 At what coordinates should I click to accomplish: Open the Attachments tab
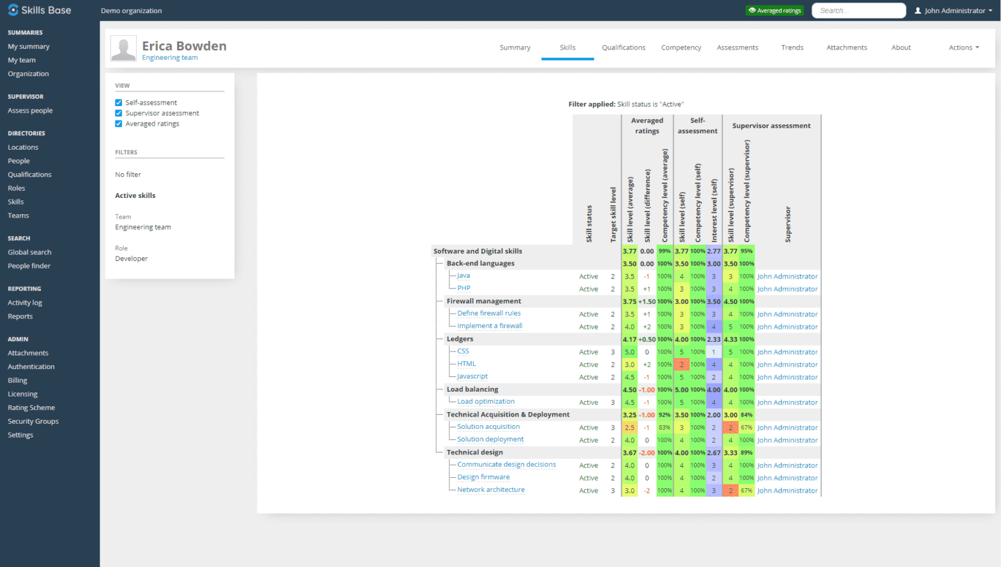tap(847, 48)
